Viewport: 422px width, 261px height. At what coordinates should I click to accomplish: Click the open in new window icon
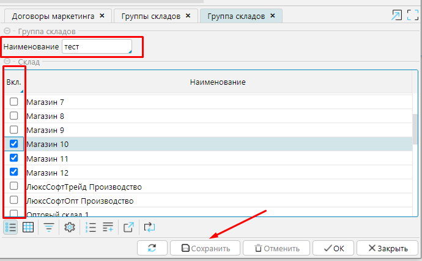point(128,227)
